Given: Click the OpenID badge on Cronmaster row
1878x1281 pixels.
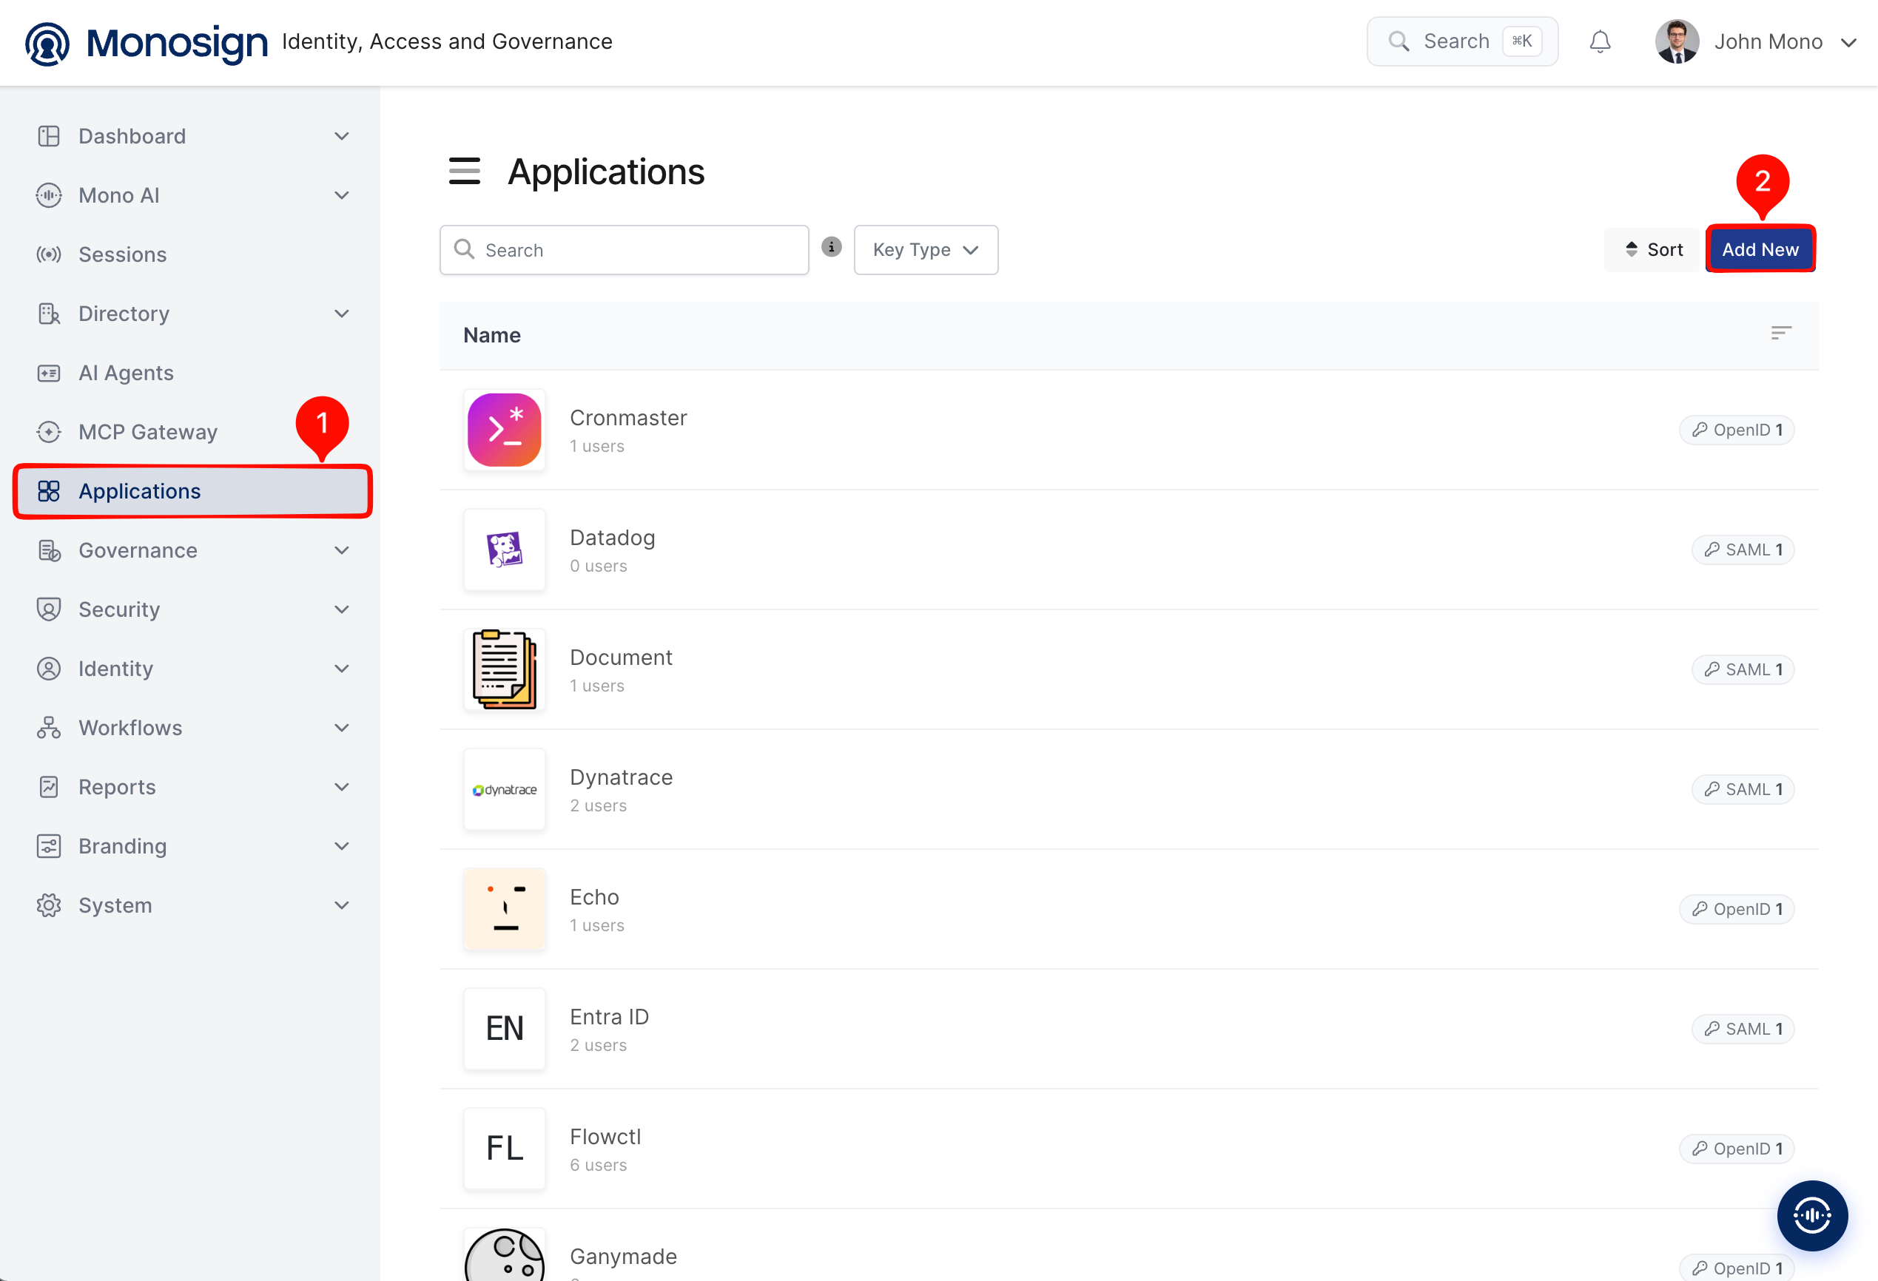Looking at the screenshot, I should (1737, 430).
